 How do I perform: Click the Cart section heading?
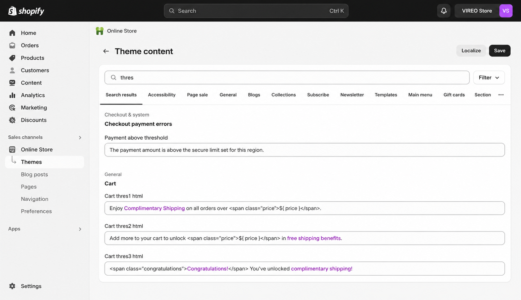(110, 183)
